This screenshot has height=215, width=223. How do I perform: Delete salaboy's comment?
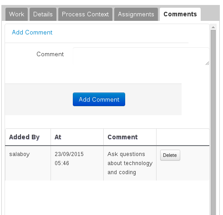pos(170,155)
